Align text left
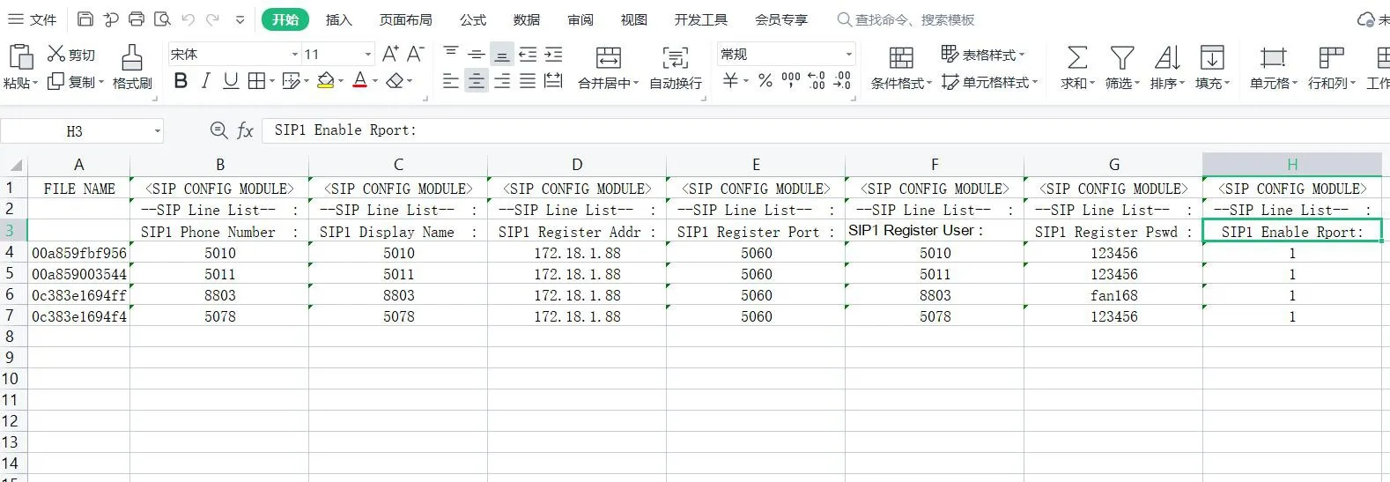1390x482 pixels. point(451,81)
